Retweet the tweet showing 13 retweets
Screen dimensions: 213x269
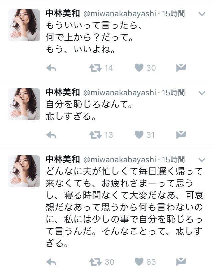[x=96, y=135]
